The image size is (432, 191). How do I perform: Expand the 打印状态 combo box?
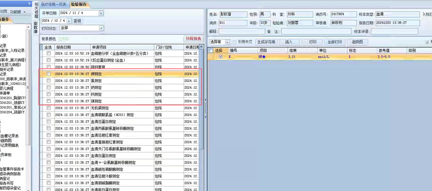coord(101,28)
